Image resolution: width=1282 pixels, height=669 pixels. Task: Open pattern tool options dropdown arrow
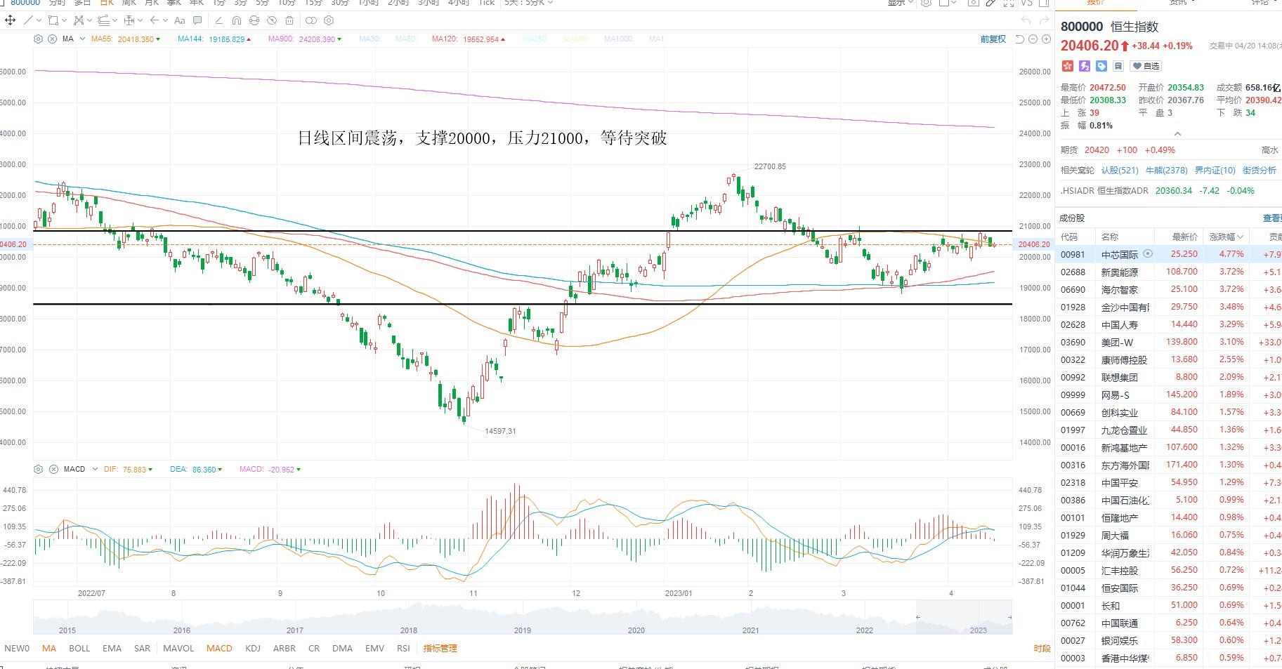coord(89,20)
